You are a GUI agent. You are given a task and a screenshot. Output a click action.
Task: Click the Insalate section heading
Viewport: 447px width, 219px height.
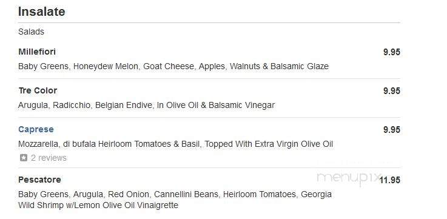(x=42, y=12)
